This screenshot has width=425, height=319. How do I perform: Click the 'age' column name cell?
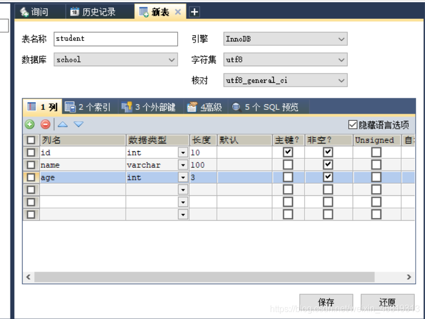pos(83,178)
